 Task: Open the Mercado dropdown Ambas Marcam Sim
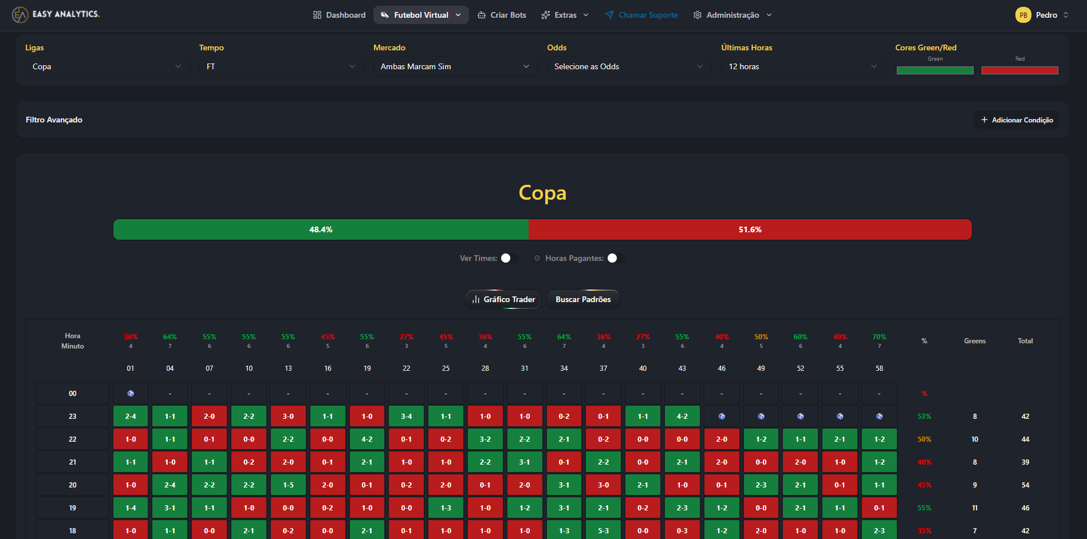(455, 66)
